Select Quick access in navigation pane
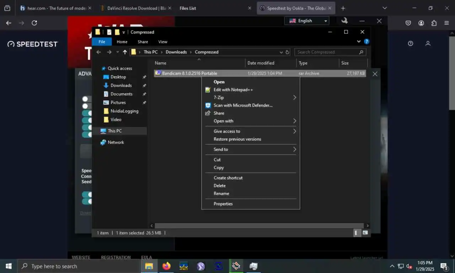455x273 pixels. (x=120, y=68)
